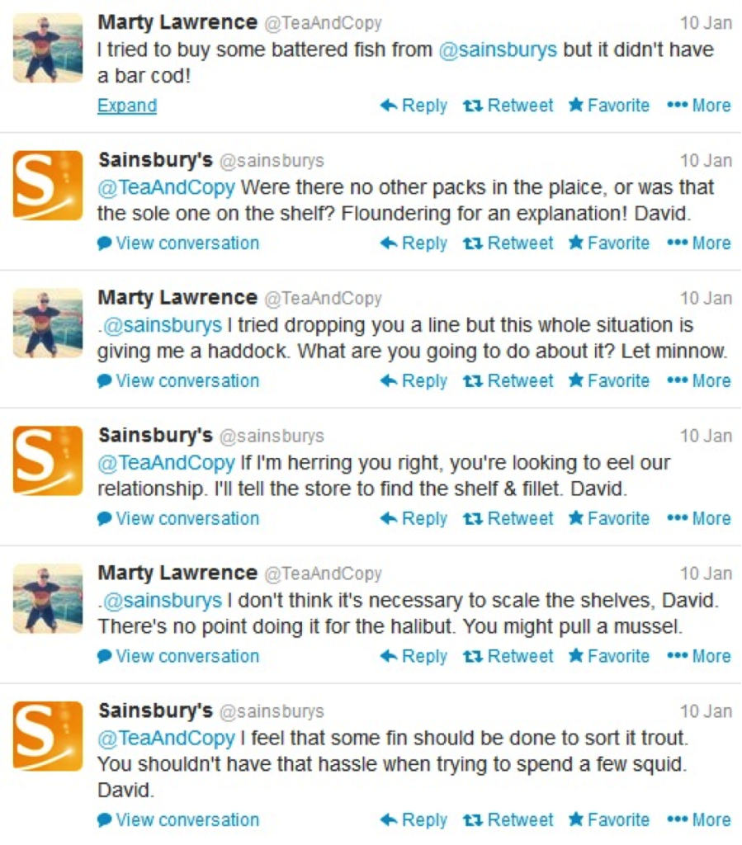The image size is (742, 845).
Task: Open More options on Sainsbury's herring tweet
Action: tap(699, 519)
